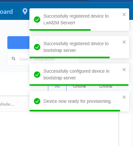
Task: Click the 'Mode...' column header
Action: [x=7, y=104]
